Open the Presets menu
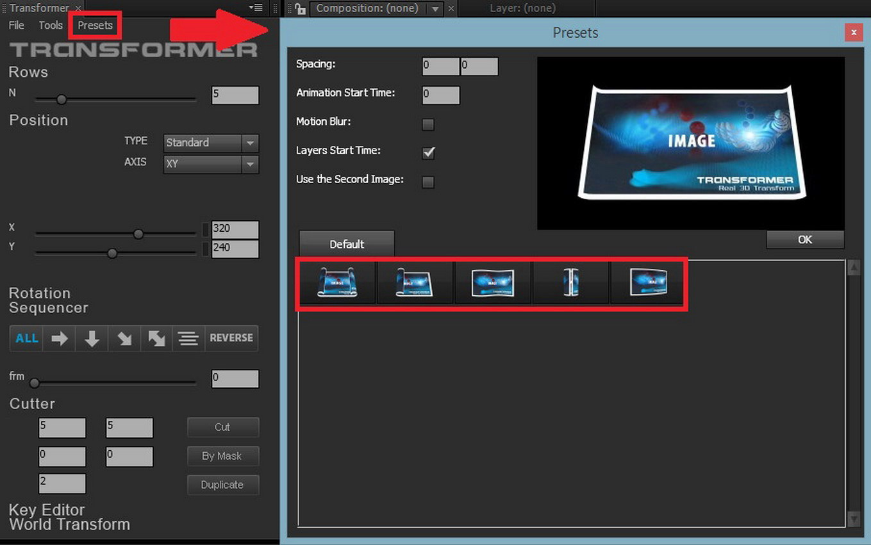Image resolution: width=871 pixels, height=545 pixels. (x=95, y=26)
